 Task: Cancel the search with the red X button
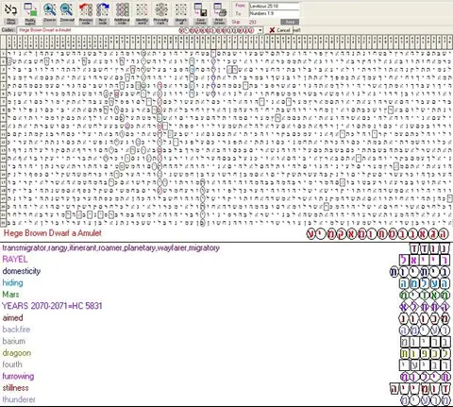pos(279,30)
